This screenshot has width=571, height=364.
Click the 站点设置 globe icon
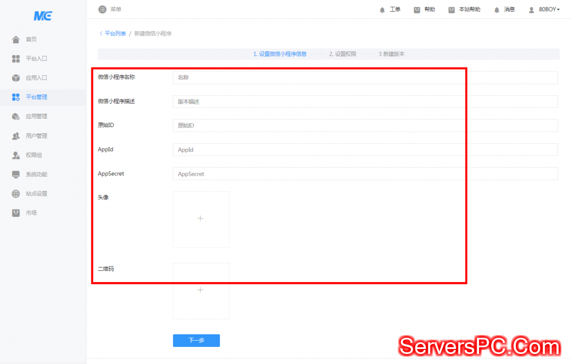[16, 194]
